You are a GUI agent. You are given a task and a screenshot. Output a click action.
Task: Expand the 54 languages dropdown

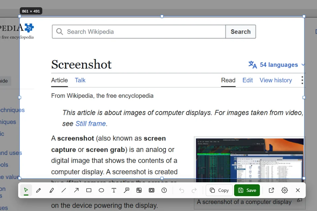(x=277, y=65)
